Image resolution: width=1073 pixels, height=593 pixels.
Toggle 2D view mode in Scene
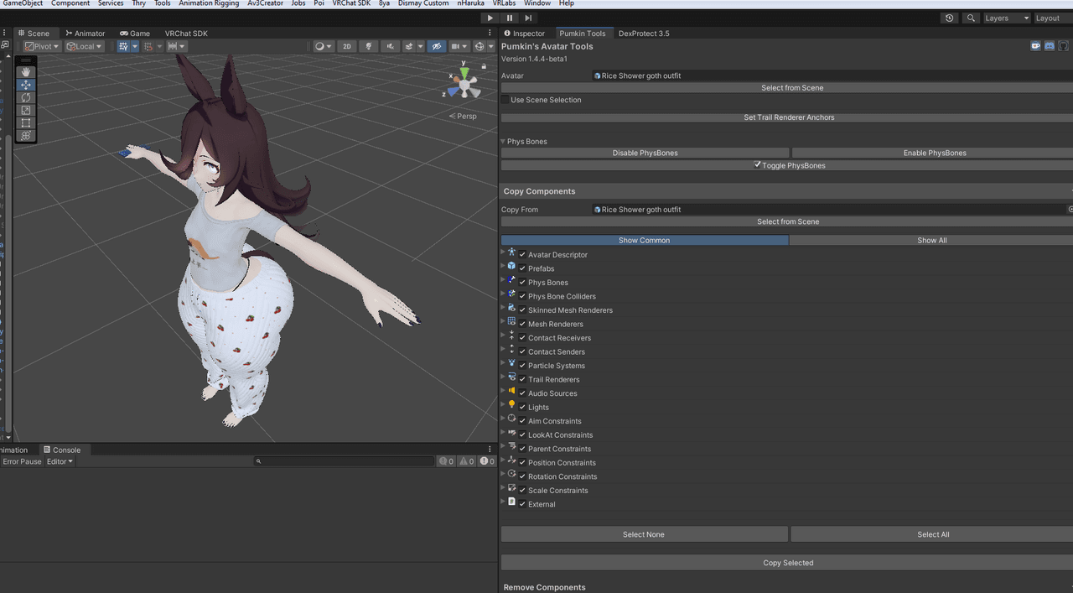click(x=347, y=47)
